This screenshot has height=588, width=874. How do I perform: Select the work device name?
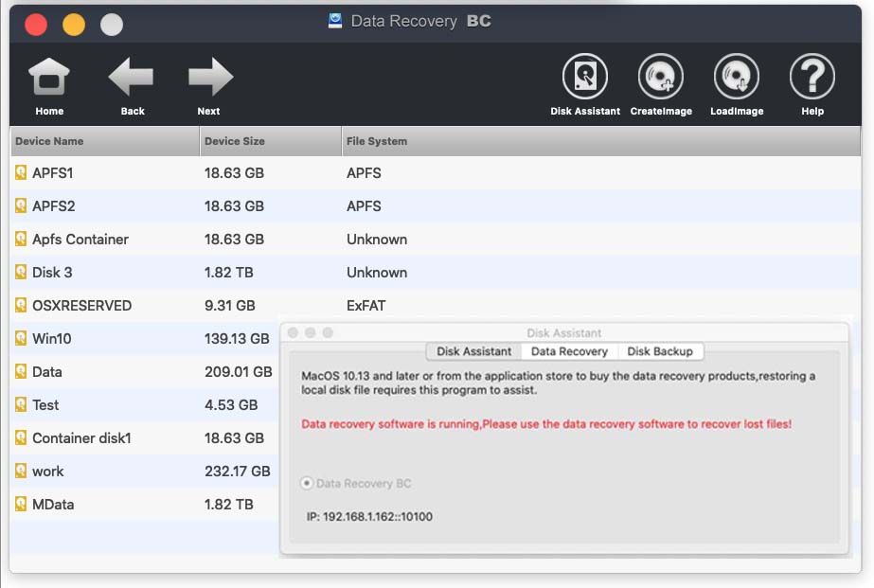[x=48, y=471]
